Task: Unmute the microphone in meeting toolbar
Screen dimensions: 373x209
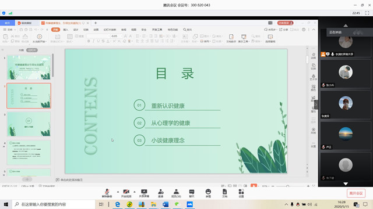Action: click(x=107, y=193)
